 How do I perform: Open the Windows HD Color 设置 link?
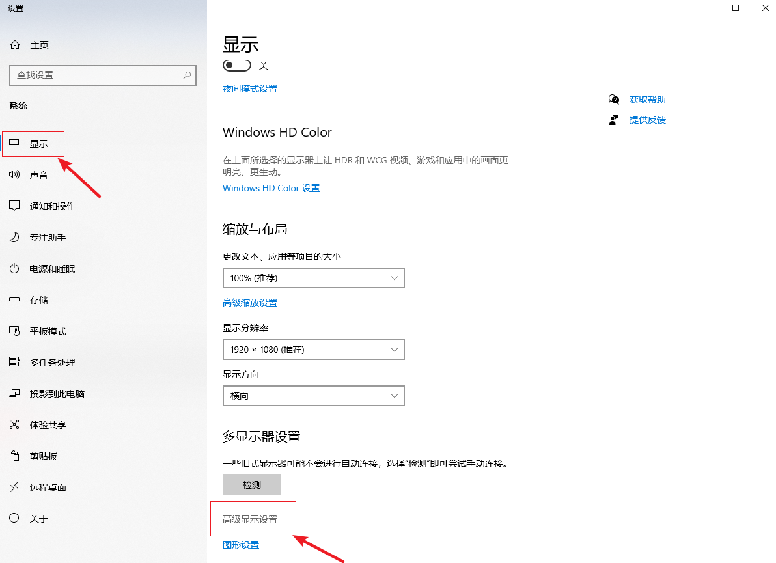271,188
